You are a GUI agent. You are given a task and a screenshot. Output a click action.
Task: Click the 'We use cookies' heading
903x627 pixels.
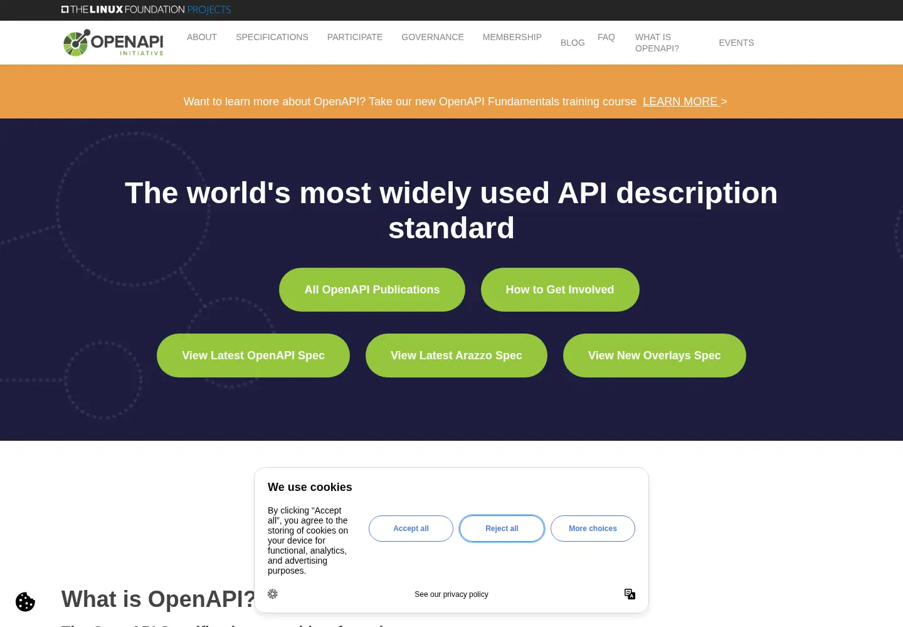(310, 487)
